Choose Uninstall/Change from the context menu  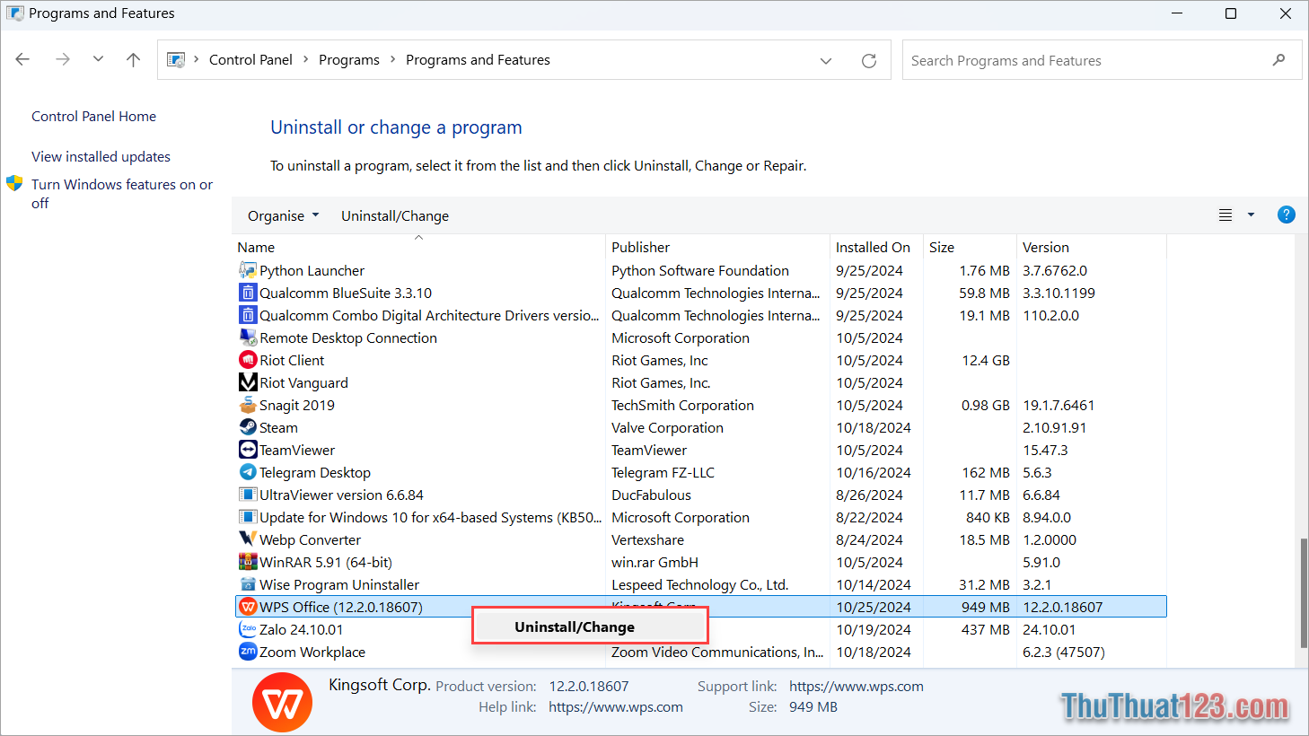(575, 626)
